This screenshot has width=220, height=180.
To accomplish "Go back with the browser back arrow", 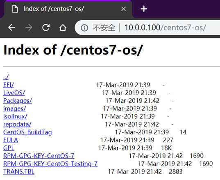I will [11, 27].
